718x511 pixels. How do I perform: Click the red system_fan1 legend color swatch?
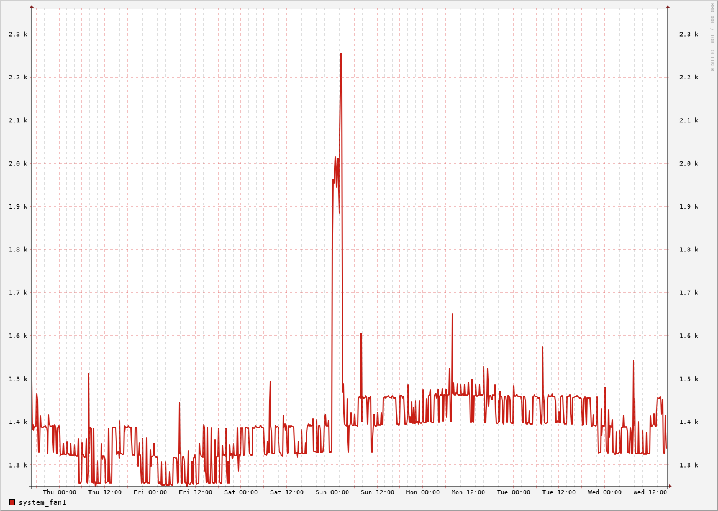click(x=12, y=502)
